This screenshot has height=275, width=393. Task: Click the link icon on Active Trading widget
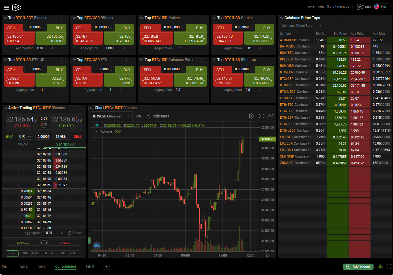tap(5, 108)
